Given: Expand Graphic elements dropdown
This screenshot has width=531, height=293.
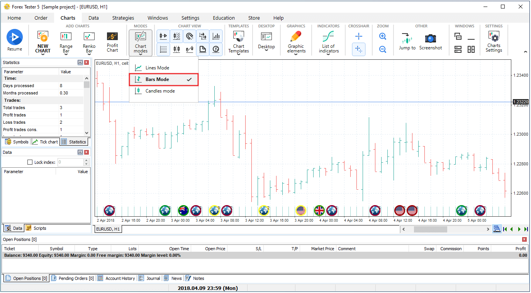Looking at the screenshot, I should pyautogui.click(x=296, y=54).
